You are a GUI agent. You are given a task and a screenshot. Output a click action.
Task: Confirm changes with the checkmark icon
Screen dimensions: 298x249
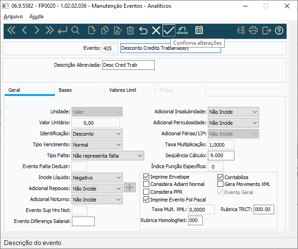(168, 31)
